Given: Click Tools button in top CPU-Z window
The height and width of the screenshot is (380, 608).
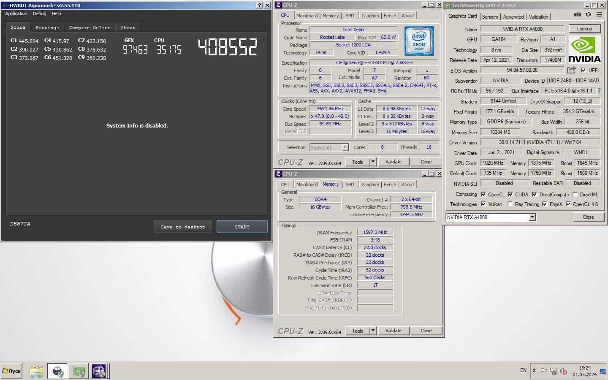Looking at the screenshot, I should click(358, 162).
